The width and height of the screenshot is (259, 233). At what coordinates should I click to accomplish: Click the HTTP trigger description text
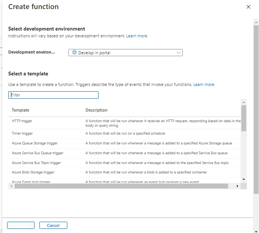pyautogui.click(x=163, y=123)
